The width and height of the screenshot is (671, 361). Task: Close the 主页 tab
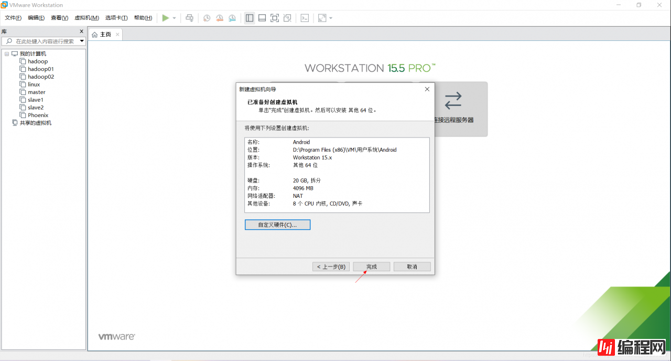pyautogui.click(x=118, y=35)
